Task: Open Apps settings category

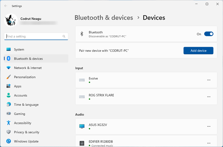Action: (36, 86)
